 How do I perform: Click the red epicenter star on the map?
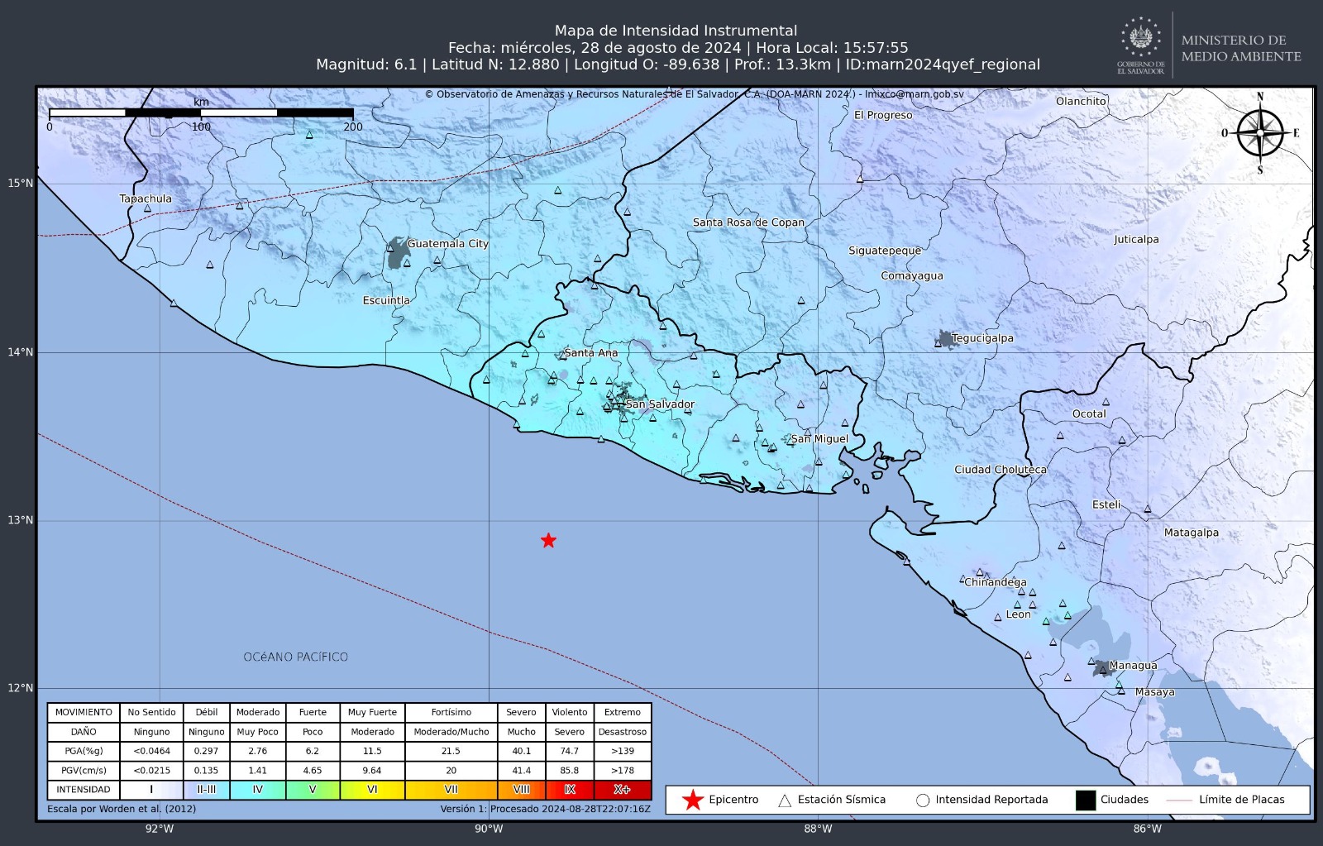coord(548,541)
